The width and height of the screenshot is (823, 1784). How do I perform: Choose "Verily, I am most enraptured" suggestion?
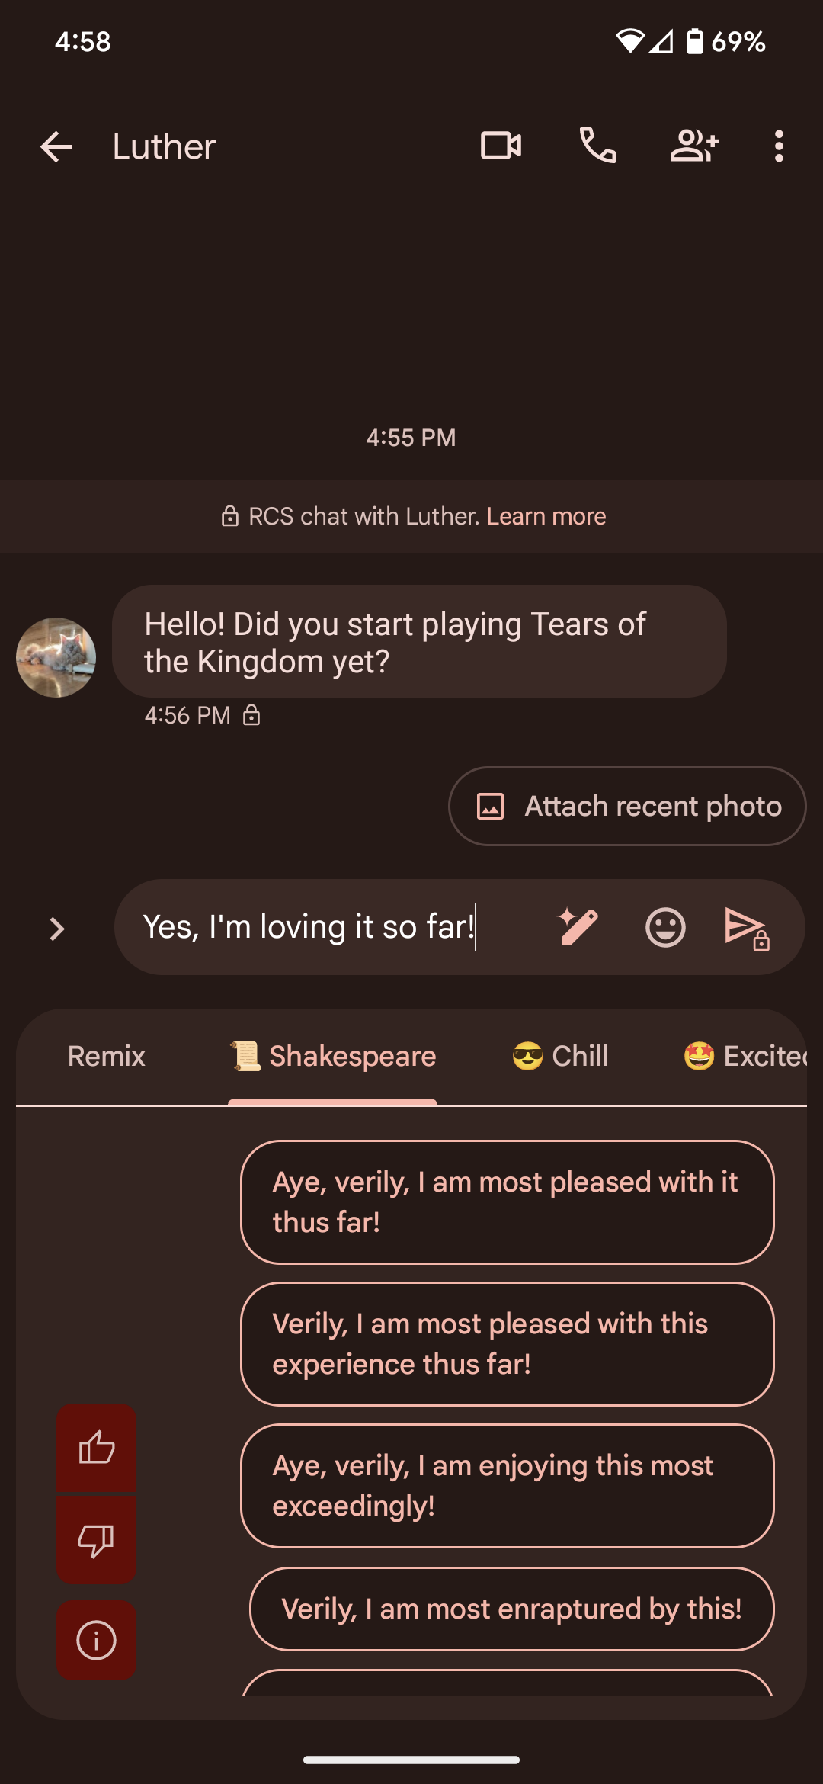[x=511, y=1609]
